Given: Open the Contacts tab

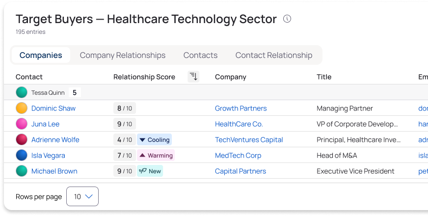Looking at the screenshot, I should click(x=200, y=55).
